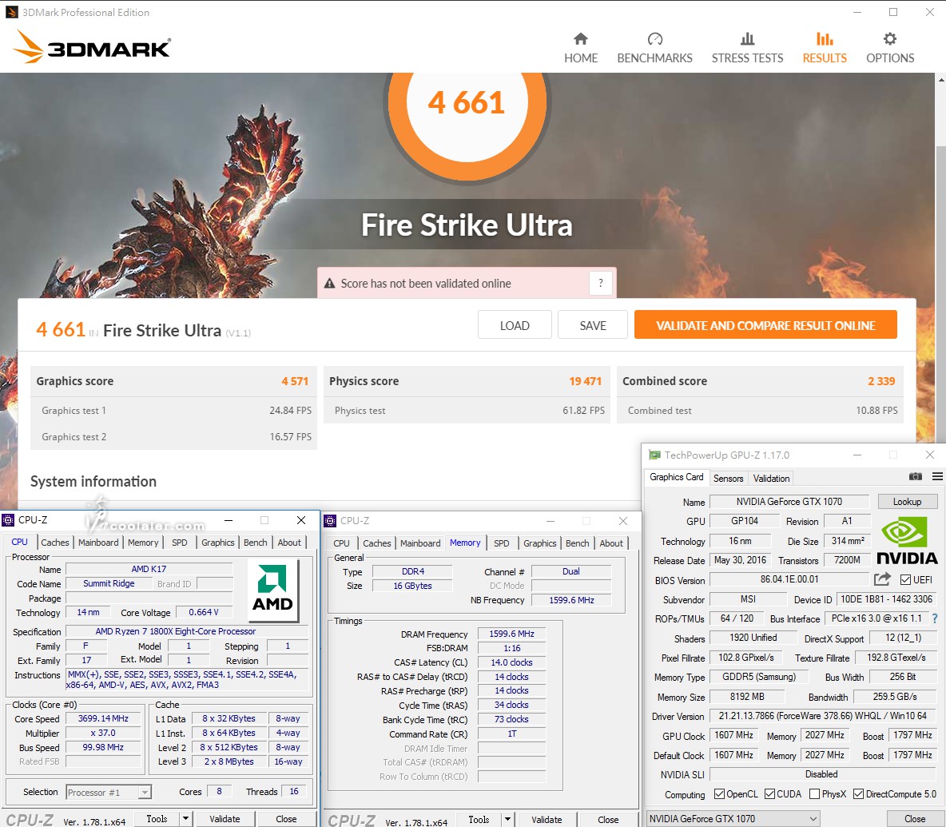Select the RESULTS section
The image size is (946, 827).
pyautogui.click(x=825, y=48)
